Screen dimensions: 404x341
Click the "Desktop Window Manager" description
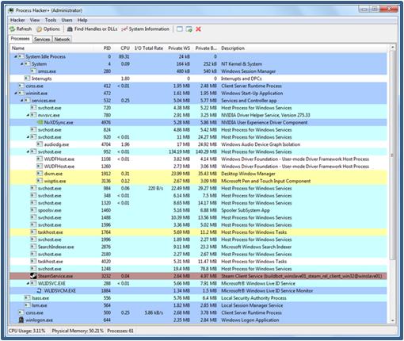(x=248, y=174)
